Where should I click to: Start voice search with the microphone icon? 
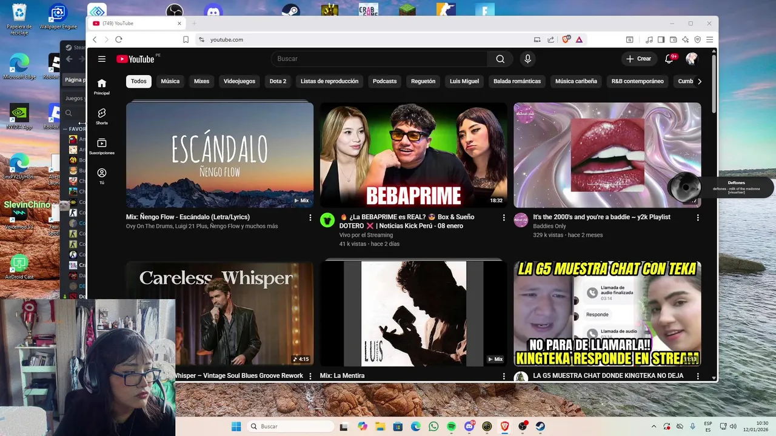coord(527,59)
